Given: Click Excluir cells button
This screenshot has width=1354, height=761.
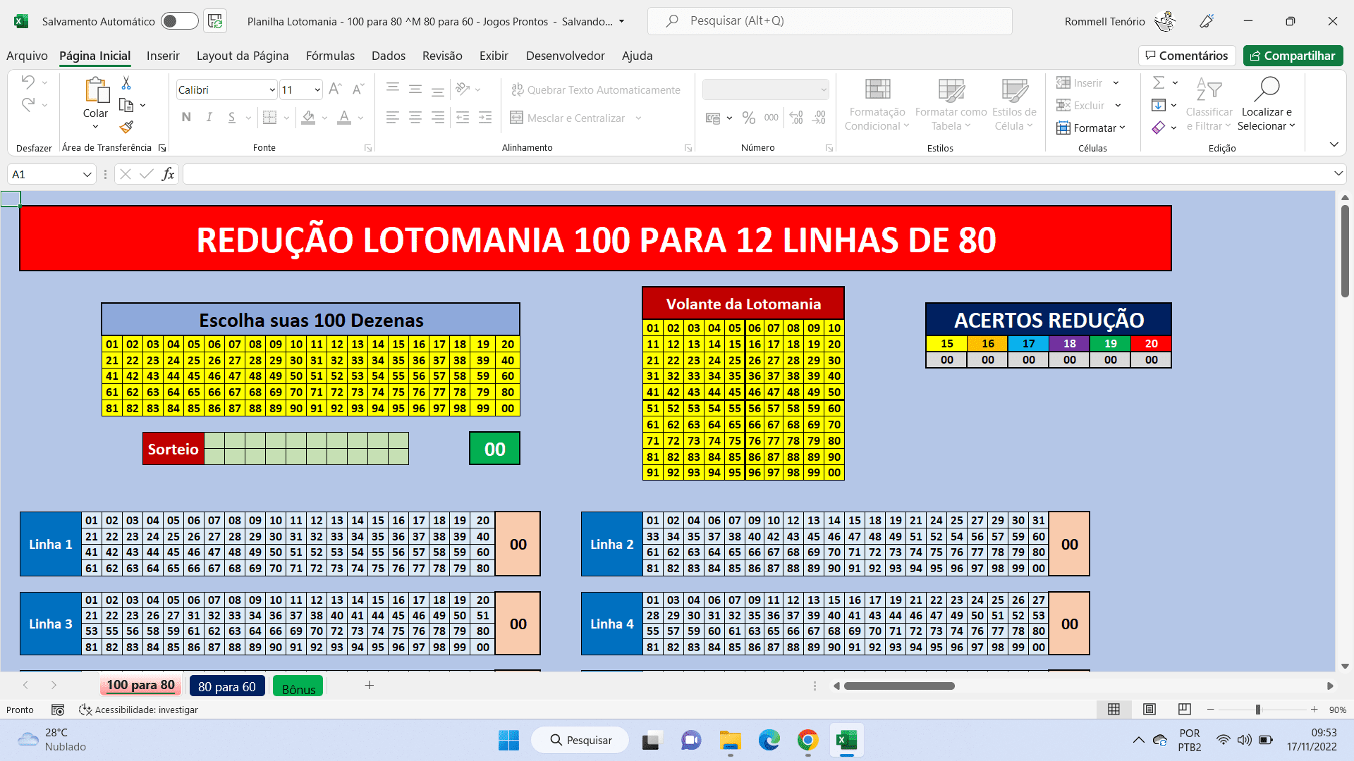Looking at the screenshot, I should pos(1080,105).
